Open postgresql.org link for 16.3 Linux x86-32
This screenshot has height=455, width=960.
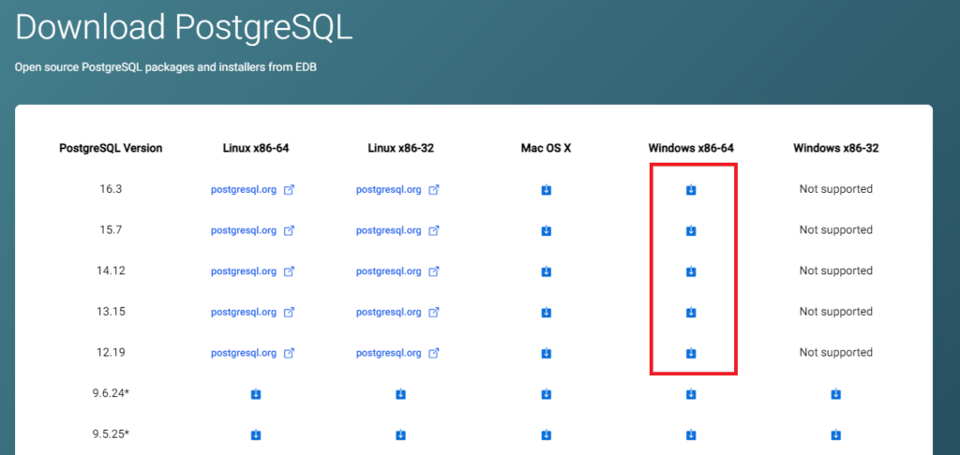tap(397, 189)
